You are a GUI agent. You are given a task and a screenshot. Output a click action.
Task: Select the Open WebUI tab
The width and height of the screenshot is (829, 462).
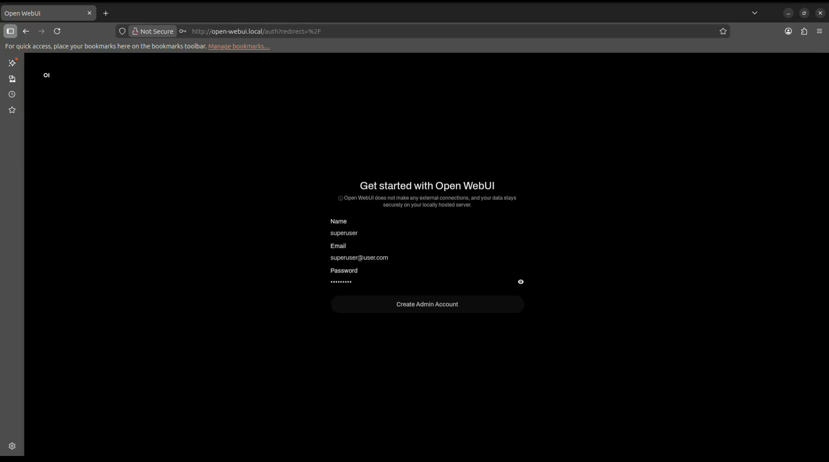pos(48,13)
